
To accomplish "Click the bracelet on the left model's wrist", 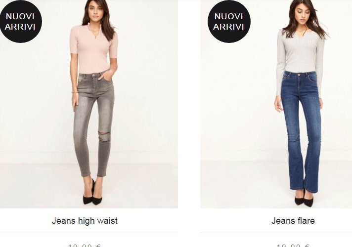I will click(75, 92).
